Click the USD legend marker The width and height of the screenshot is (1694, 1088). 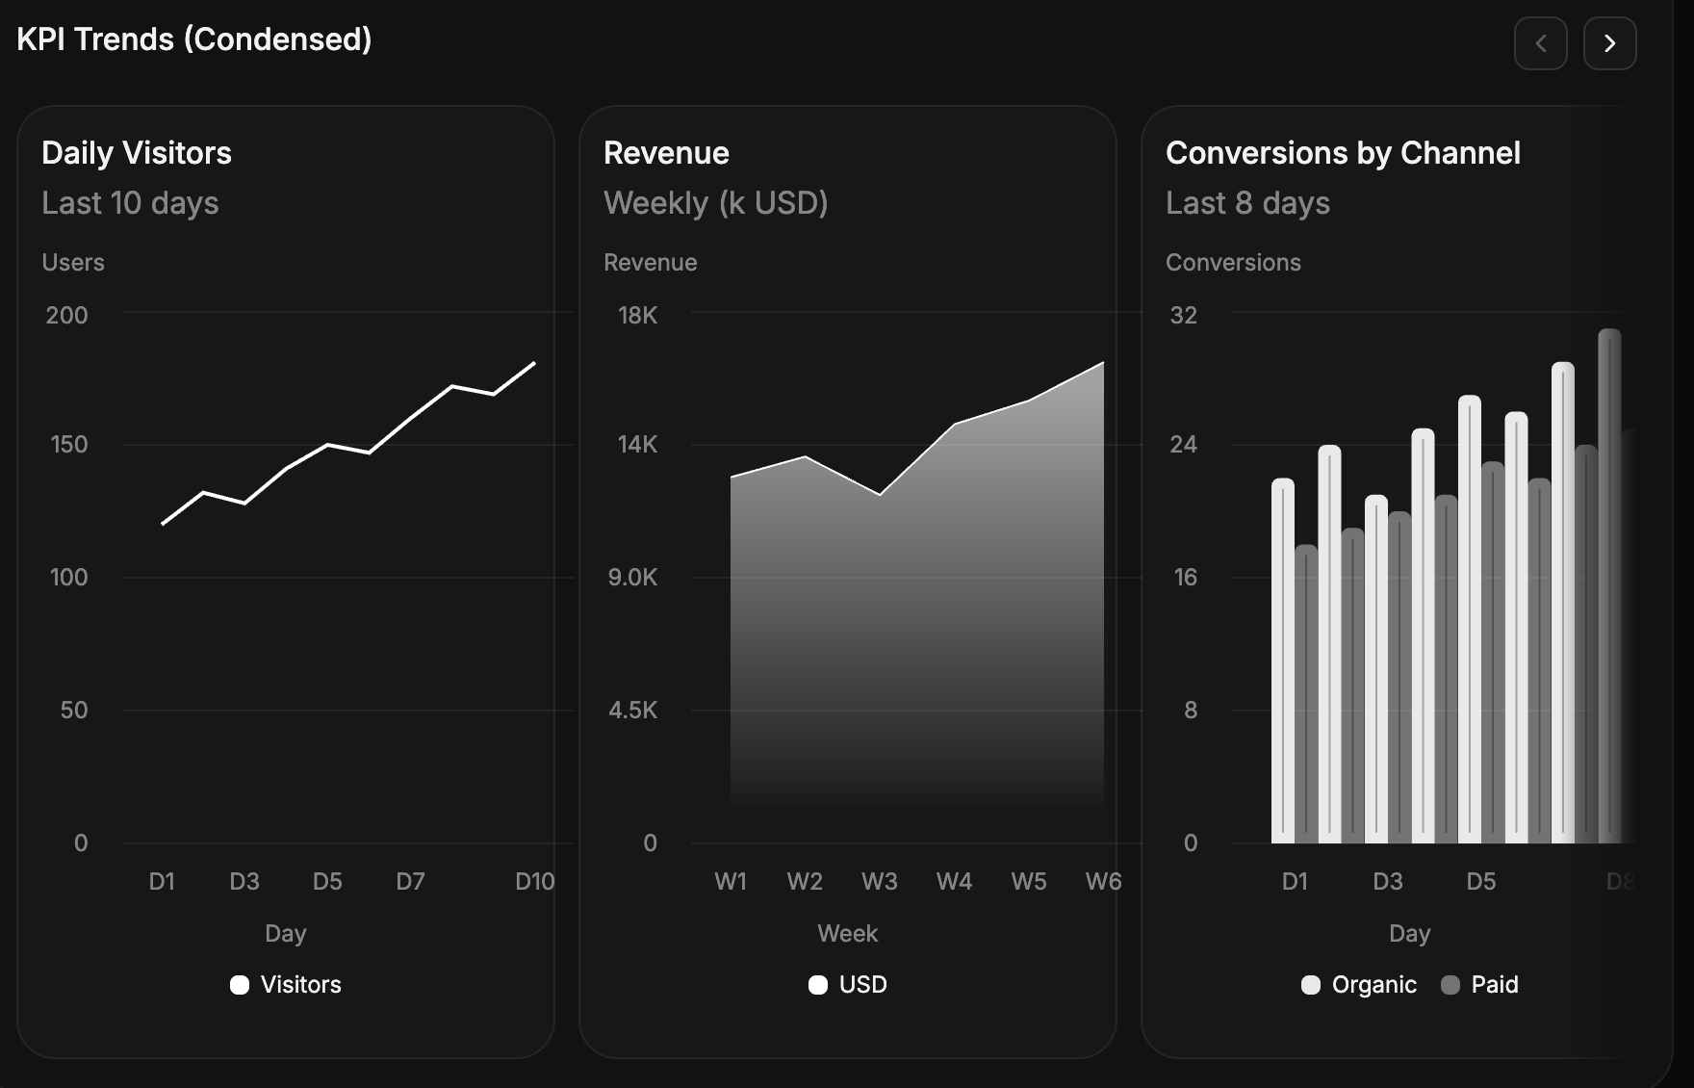point(817,984)
